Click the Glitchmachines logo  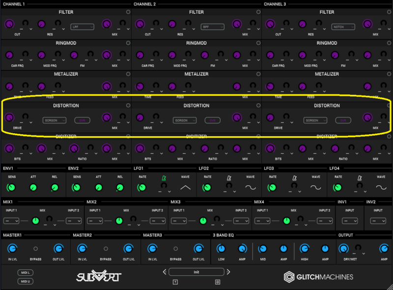coord(318,277)
